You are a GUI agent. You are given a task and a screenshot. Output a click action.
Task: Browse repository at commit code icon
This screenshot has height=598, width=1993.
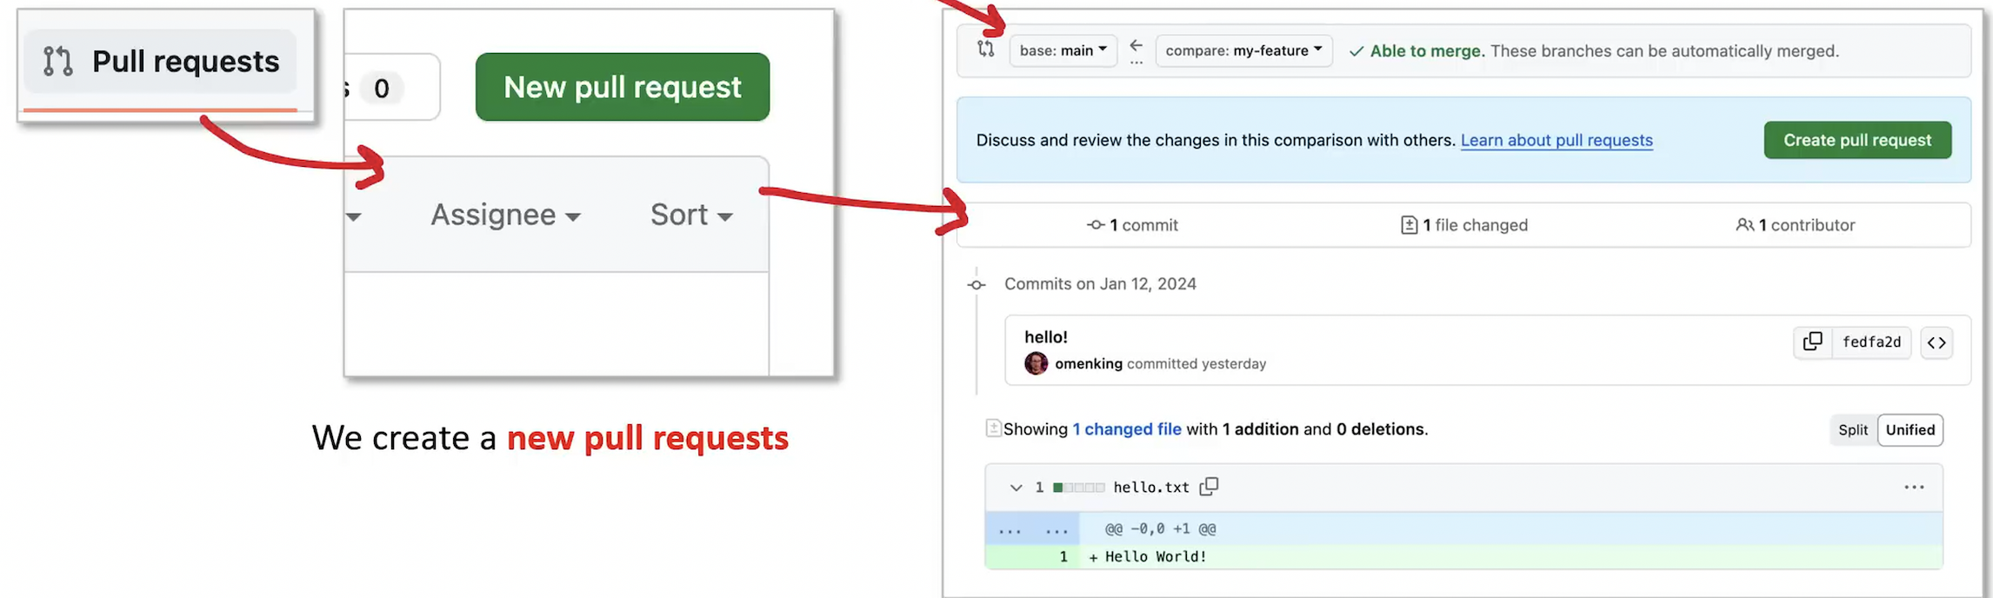[1936, 342]
